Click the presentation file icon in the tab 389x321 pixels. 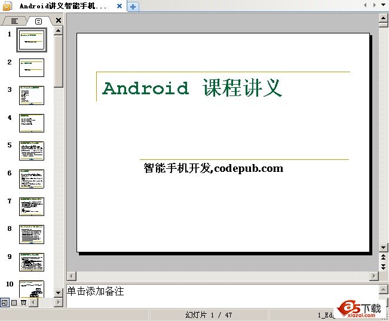click(7, 6)
